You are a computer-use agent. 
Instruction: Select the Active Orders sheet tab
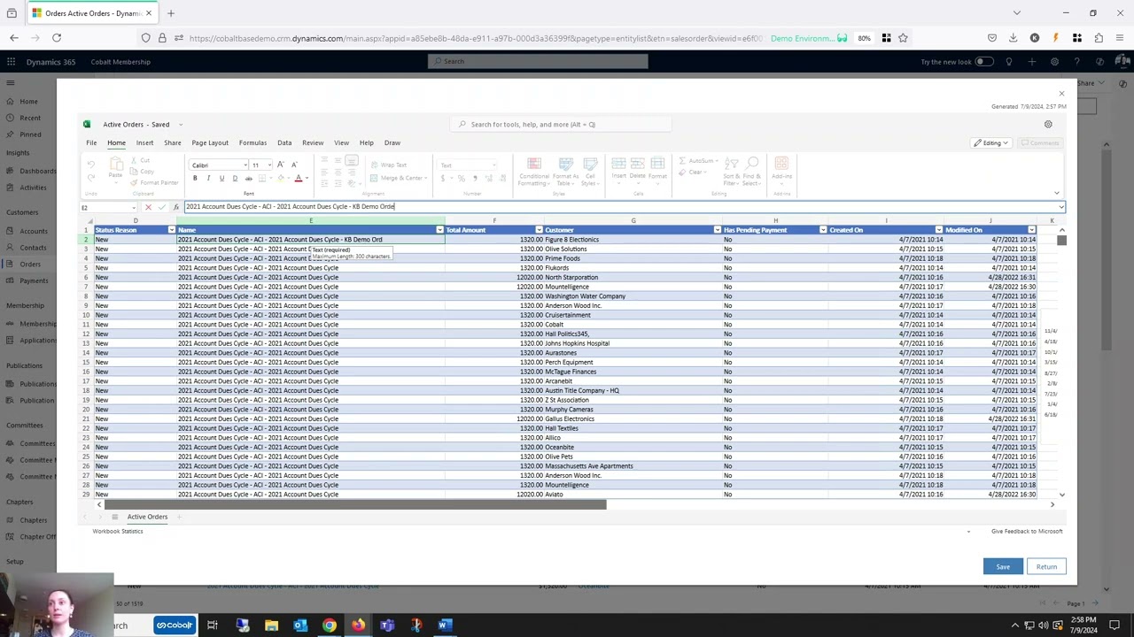pos(147,517)
